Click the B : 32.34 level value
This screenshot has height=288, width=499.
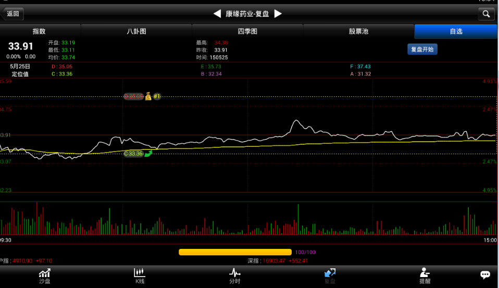click(x=211, y=74)
